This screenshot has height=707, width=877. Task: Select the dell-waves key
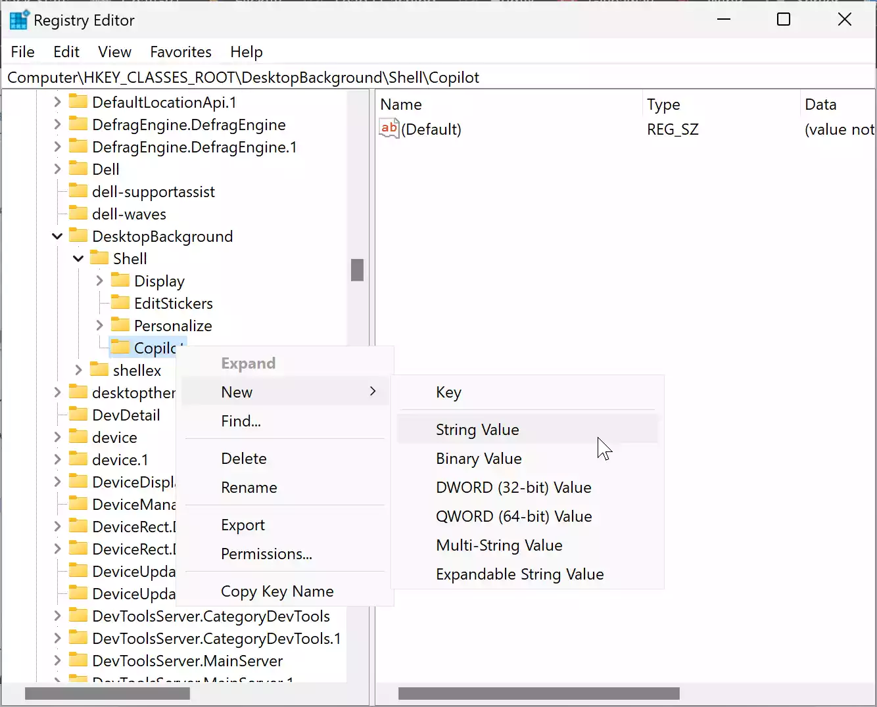[129, 214]
